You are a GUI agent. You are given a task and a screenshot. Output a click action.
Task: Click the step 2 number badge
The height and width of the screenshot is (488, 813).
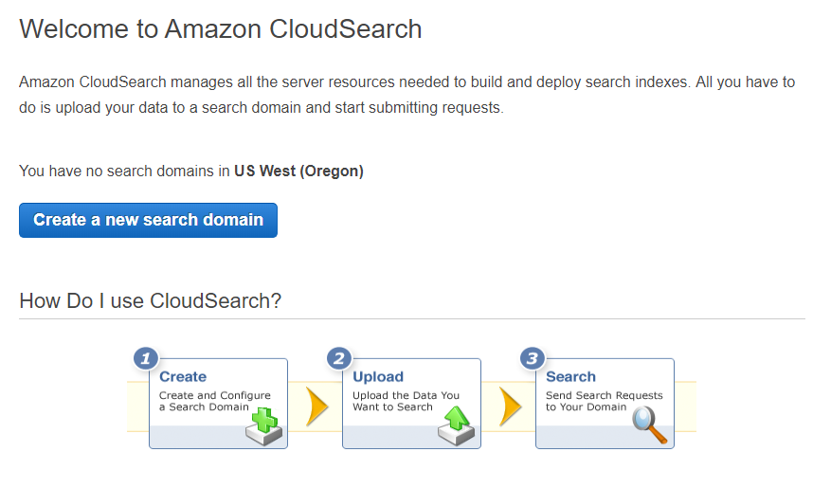click(x=339, y=359)
